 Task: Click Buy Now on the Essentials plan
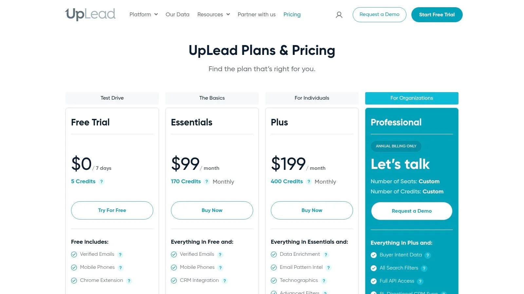(212, 210)
